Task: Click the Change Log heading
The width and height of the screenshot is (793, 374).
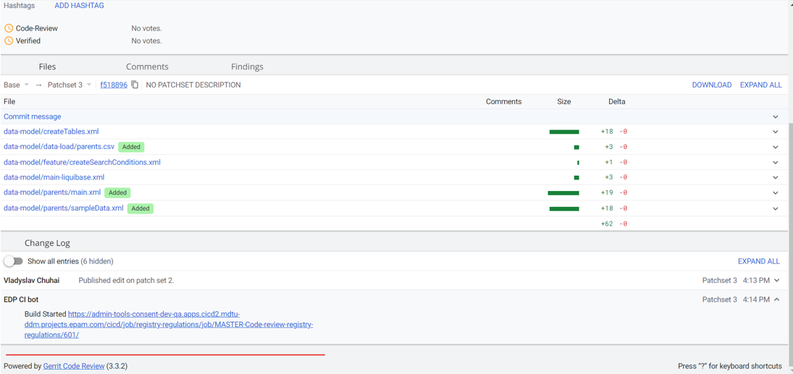Action: coord(48,243)
